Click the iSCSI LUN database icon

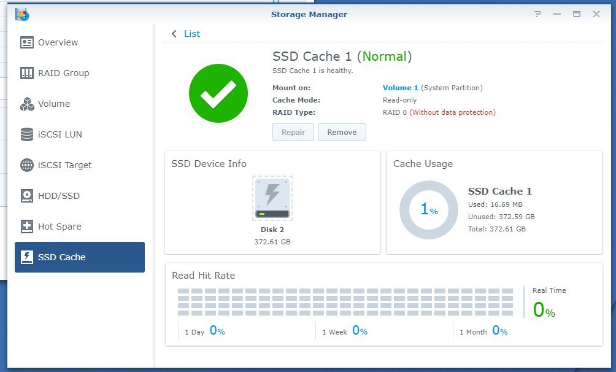coord(27,134)
